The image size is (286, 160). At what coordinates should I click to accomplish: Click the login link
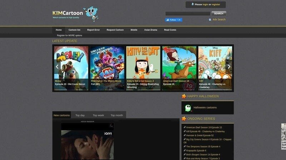(x=205, y=5)
